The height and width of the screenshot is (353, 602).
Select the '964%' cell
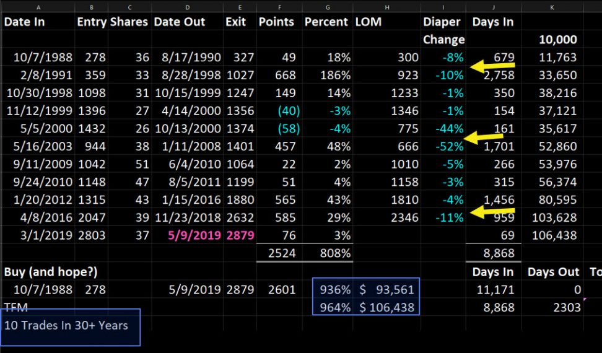click(328, 307)
